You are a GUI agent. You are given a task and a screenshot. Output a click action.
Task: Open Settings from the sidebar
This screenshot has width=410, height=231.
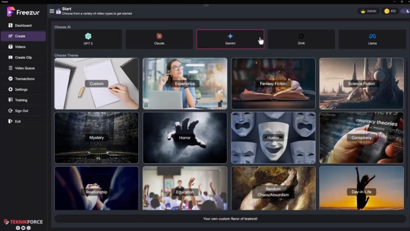coord(21,90)
